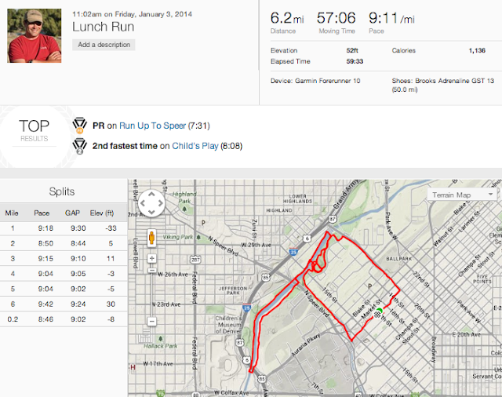
Task: Select the mile 1 split row
Action: (64, 228)
